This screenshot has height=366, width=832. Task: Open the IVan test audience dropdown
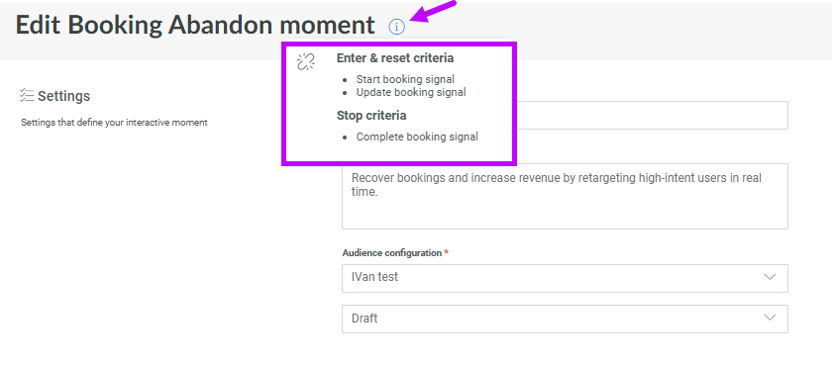[565, 278]
